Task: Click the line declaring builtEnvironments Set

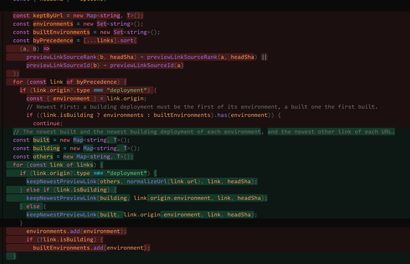Action: coord(86,32)
